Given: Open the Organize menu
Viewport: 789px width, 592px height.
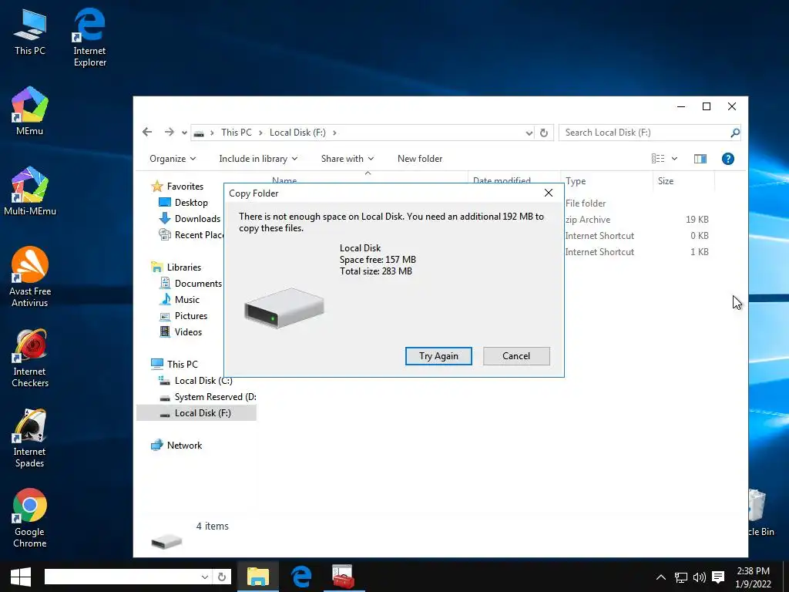Looking at the screenshot, I should click(173, 159).
